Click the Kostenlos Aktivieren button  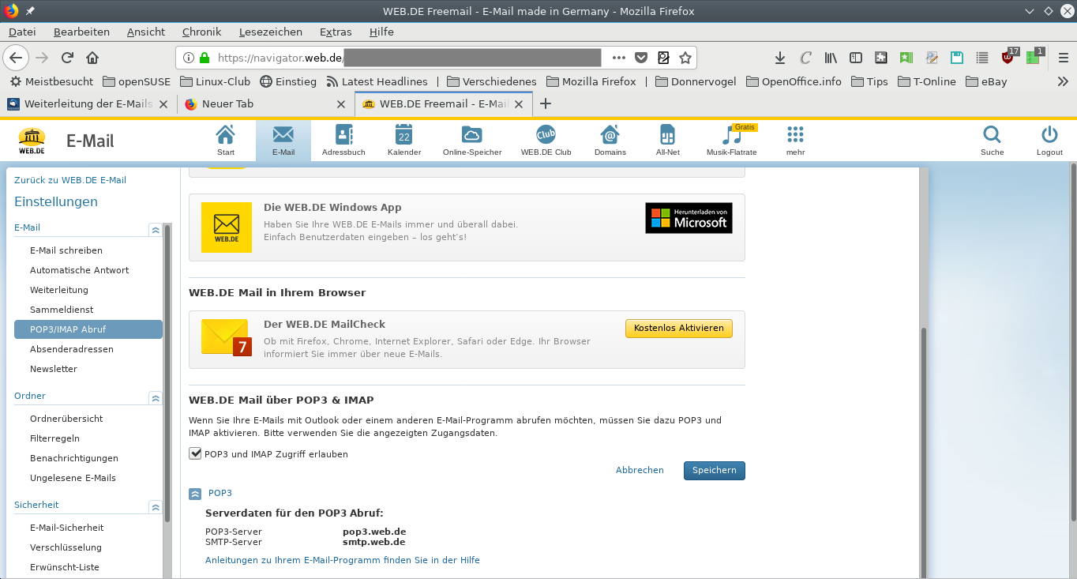coord(678,328)
